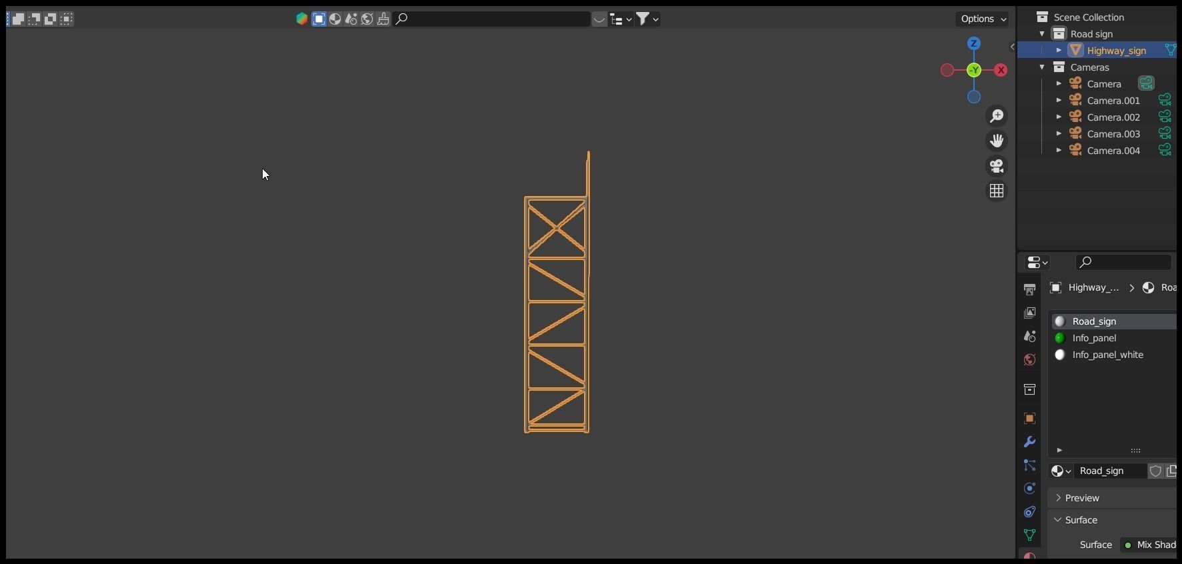This screenshot has width=1182, height=564.
Task: Select Camera.003 in outliner
Action: [1113, 134]
